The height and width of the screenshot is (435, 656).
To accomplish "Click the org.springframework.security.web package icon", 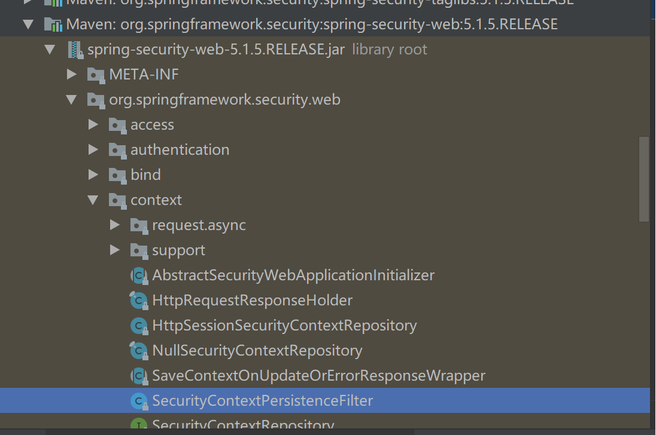I will 96,100.
